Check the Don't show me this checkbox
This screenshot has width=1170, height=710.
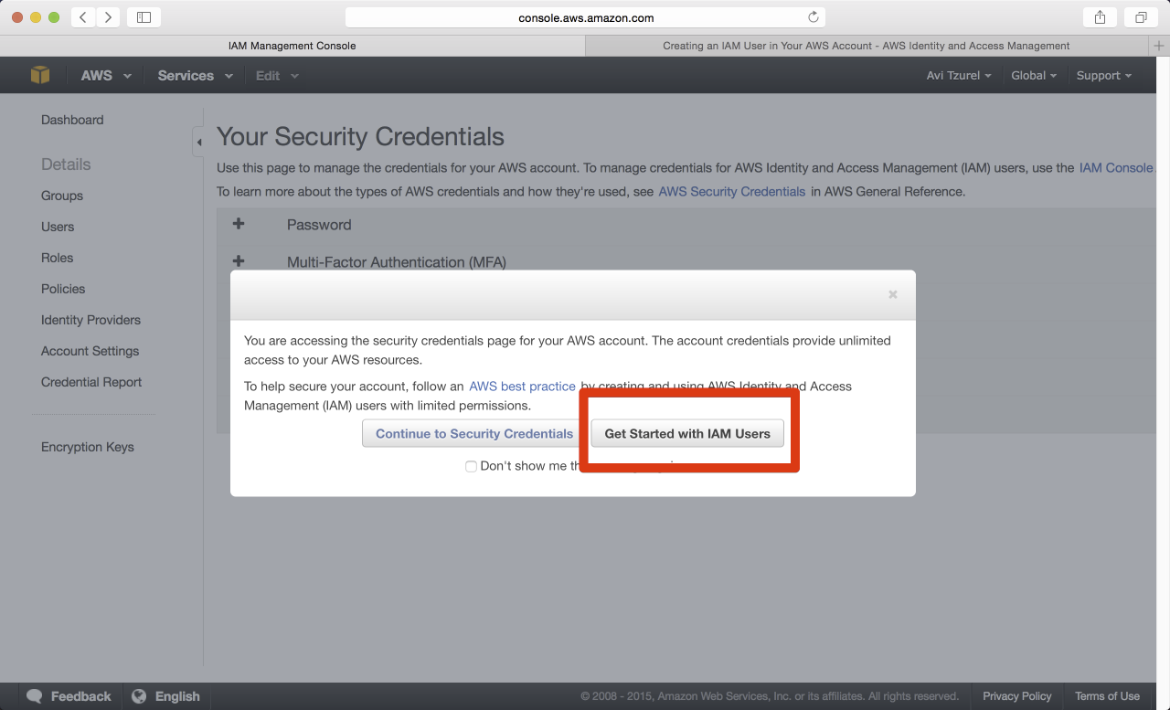click(x=471, y=466)
